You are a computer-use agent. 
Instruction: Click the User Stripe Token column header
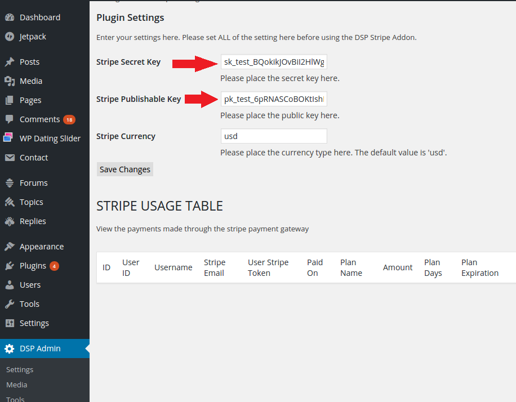268,267
